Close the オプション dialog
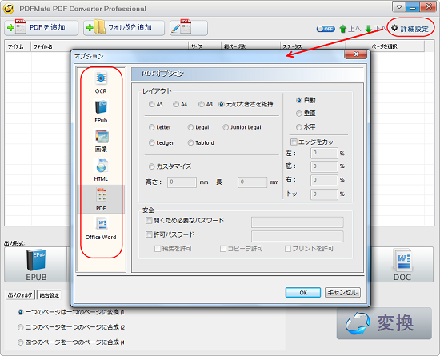The width and height of the screenshot is (440, 356). click(x=356, y=54)
